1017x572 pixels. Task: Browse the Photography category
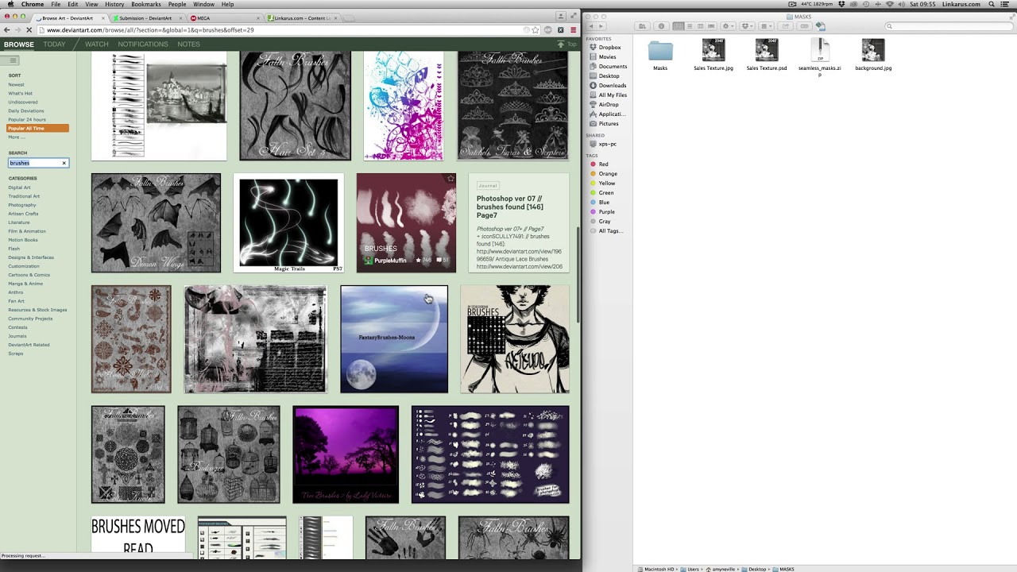pyautogui.click(x=22, y=205)
